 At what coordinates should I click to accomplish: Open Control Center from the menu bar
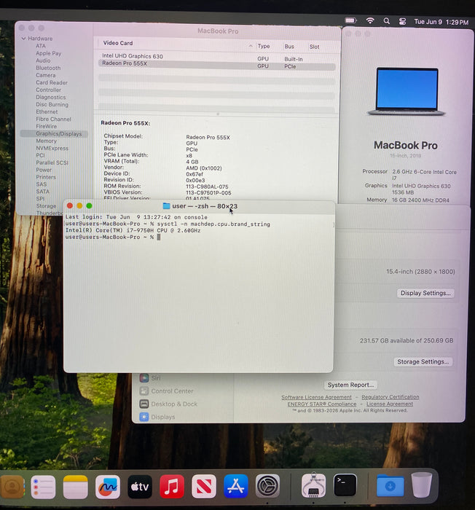click(402, 21)
